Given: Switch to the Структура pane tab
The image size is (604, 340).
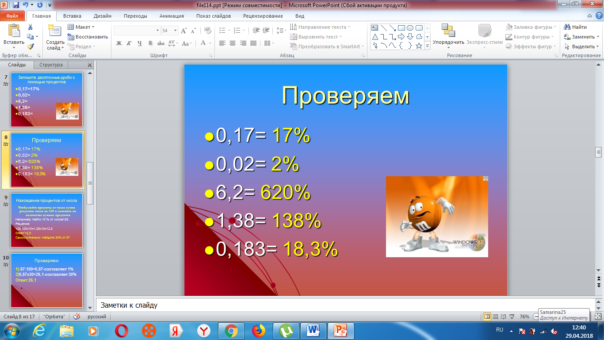Looking at the screenshot, I should click(51, 65).
